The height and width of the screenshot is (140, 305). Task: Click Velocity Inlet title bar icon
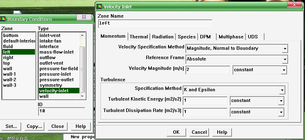coord(100,7)
